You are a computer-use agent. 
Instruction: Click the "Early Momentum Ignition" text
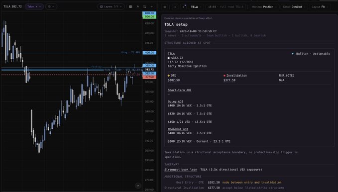click(x=187, y=66)
